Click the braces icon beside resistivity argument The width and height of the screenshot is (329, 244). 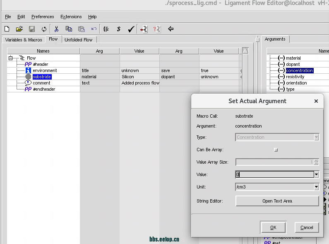click(281, 77)
